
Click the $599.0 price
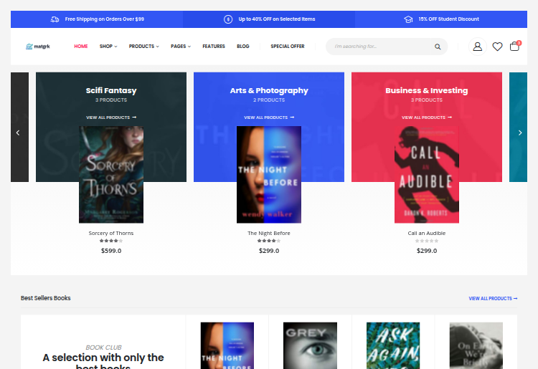click(x=111, y=251)
